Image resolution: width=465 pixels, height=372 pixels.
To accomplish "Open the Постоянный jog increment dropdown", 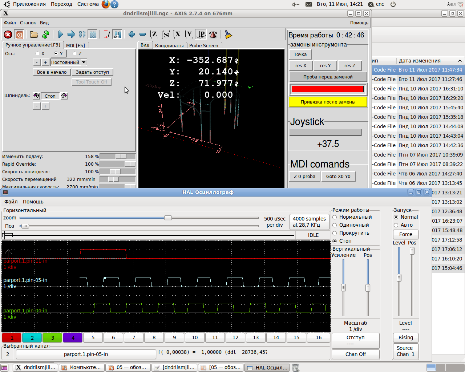I will 84,62.
